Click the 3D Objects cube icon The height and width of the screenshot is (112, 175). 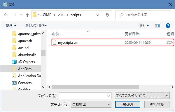click(x=14, y=62)
